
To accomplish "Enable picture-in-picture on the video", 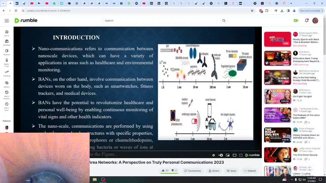I will tap(228, 155).
